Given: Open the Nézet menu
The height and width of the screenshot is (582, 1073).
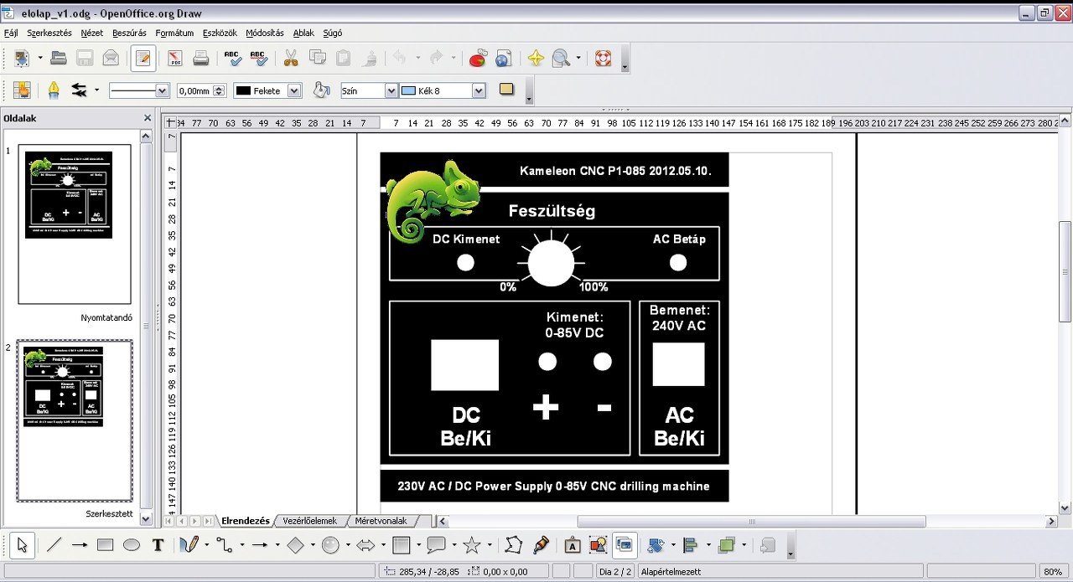Looking at the screenshot, I should 92,33.
